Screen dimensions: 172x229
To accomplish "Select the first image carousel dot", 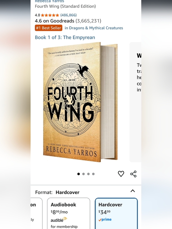I will 78,174.
